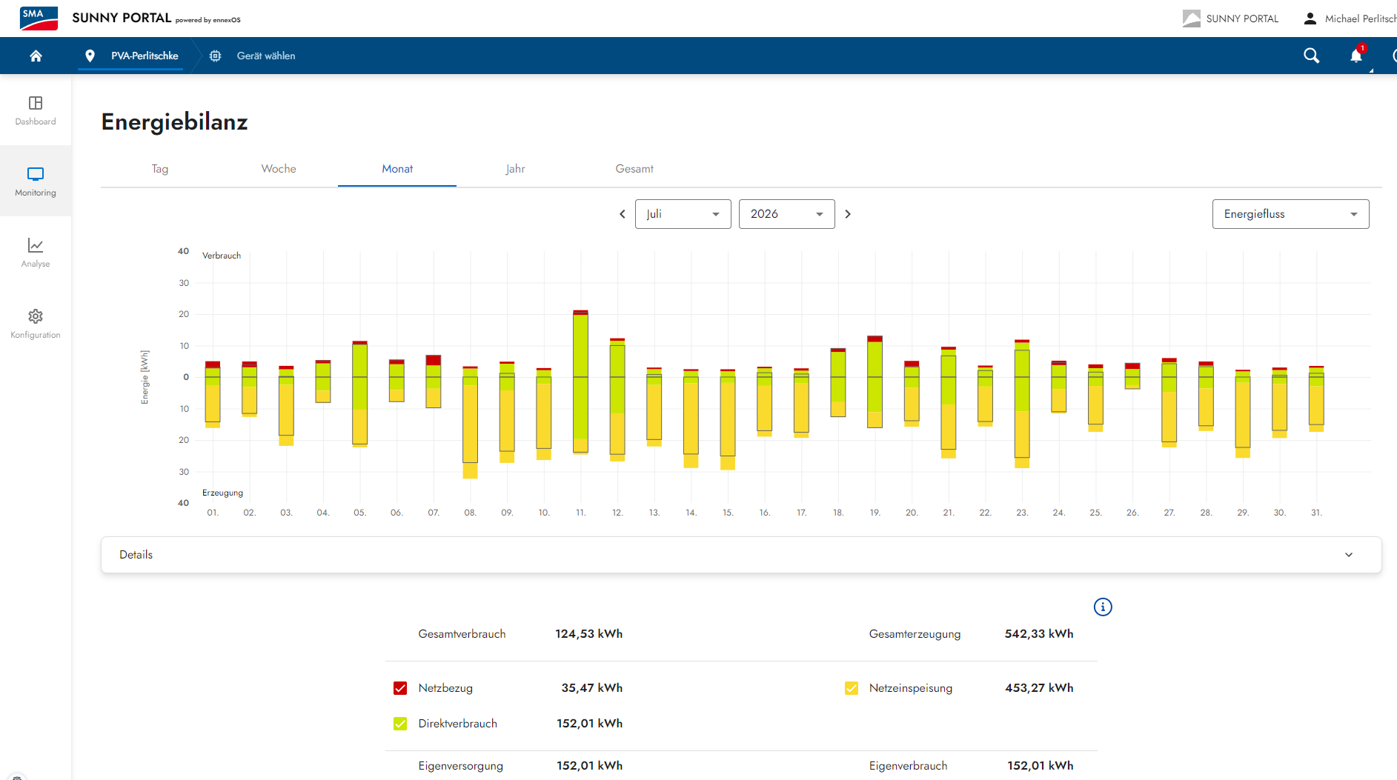Open the Juli month dropdown
This screenshot has width=1397, height=780.
pos(683,214)
